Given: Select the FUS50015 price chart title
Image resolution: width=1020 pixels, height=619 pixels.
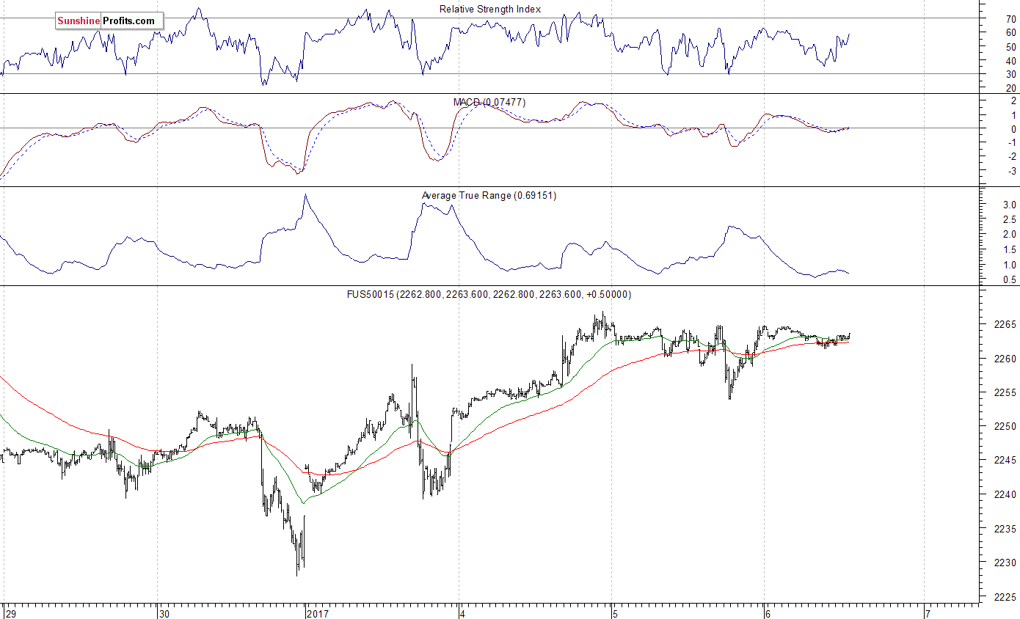Looking at the screenshot, I should [489, 294].
